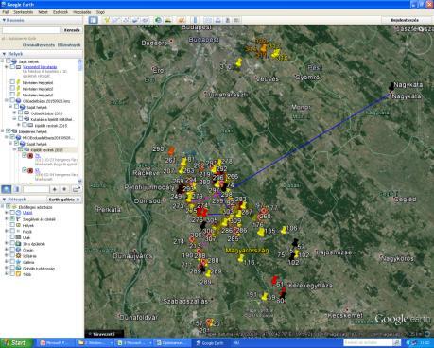Enable the Óceán layer checkbox

[x=12, y=250]
